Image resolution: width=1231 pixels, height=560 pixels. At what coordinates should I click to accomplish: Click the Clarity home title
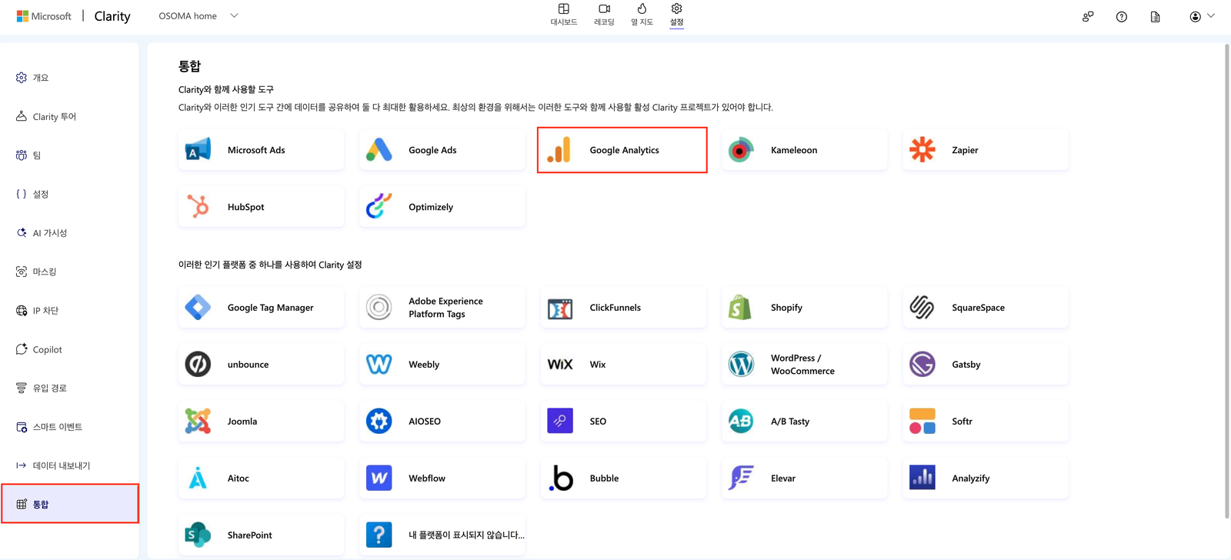112,16
